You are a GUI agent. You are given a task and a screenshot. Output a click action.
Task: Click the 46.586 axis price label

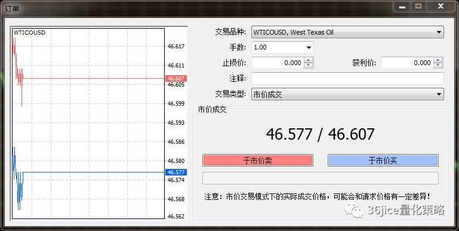click(176, 142)
